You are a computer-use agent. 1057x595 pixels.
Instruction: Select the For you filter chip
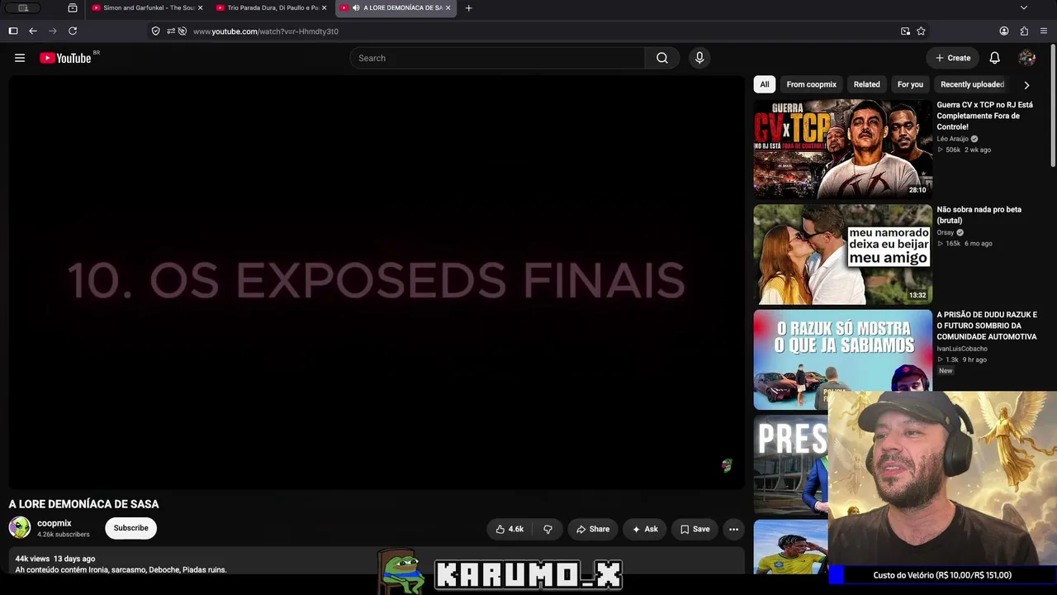tap(911, 84)
